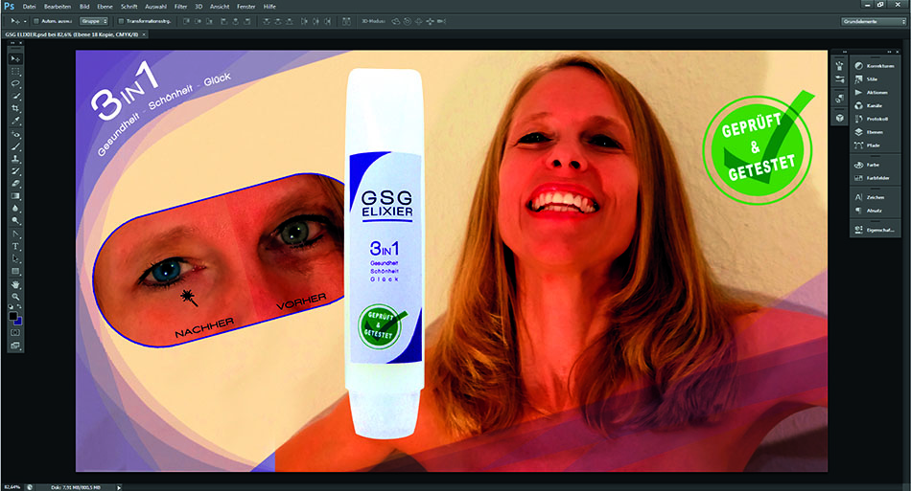
Task: Select the Rectangular Marquee tool
Action: click(x=15, y=71)
